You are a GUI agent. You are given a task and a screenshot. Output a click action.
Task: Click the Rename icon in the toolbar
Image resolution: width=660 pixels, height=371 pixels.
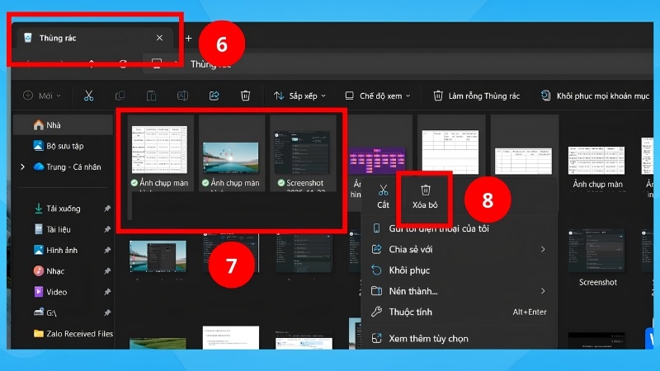click(182, 96)
